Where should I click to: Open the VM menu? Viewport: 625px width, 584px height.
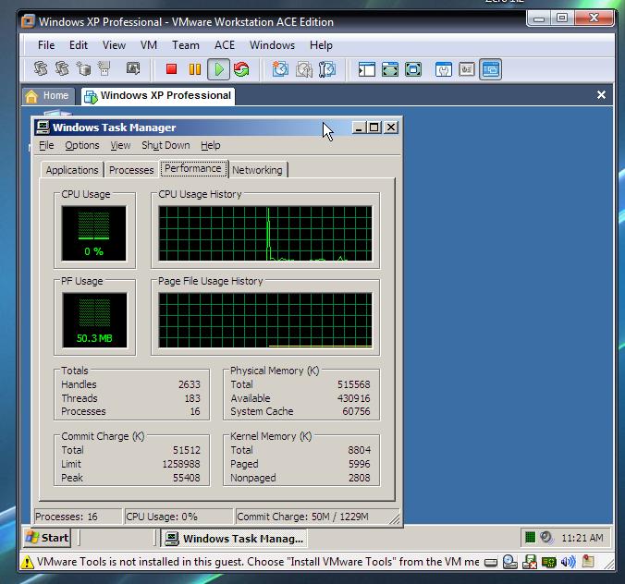tap(149, 45)
